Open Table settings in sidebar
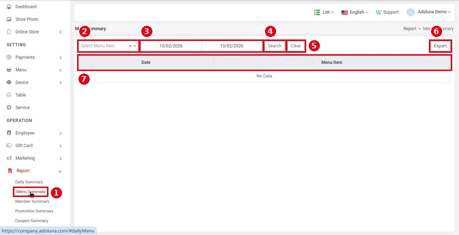The image size is (459, 235). tap(20, 95)
